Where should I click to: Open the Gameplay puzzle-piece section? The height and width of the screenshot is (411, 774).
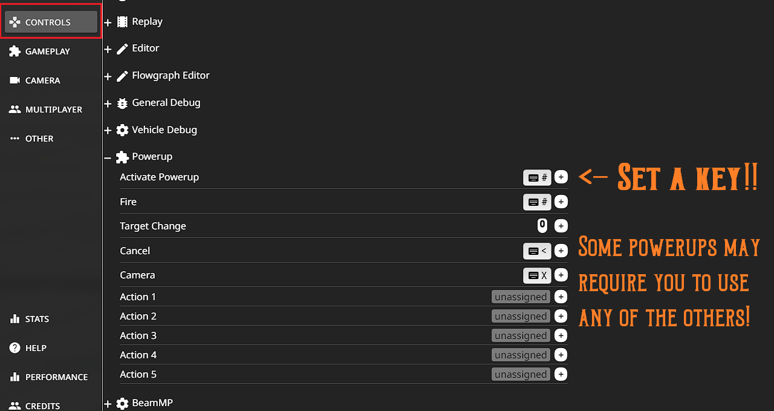pyautogui.click(x=15, y=51)
